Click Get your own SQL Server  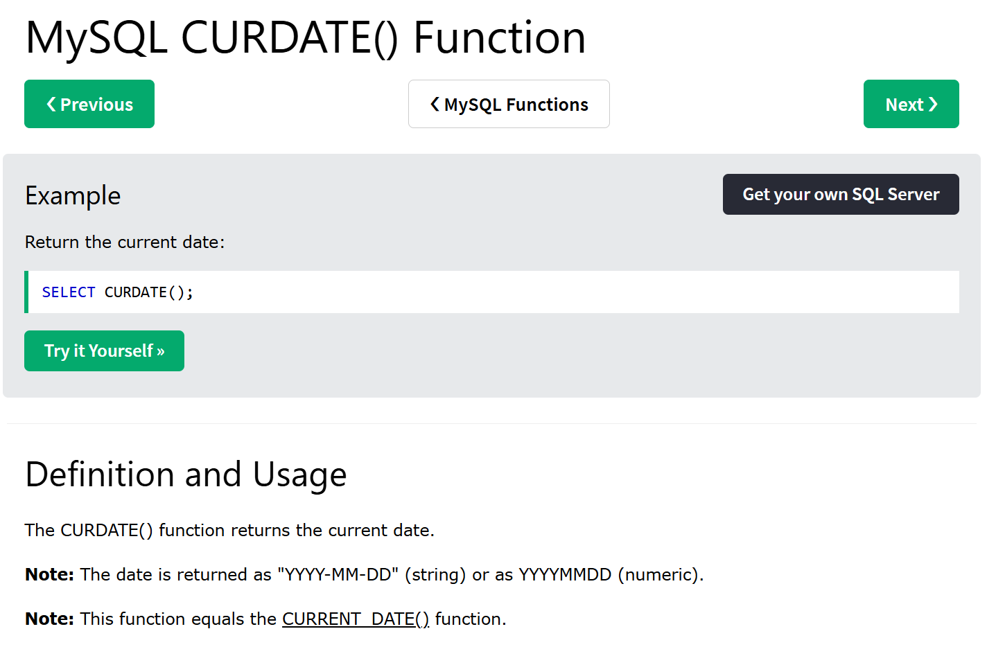pos(841,194)
